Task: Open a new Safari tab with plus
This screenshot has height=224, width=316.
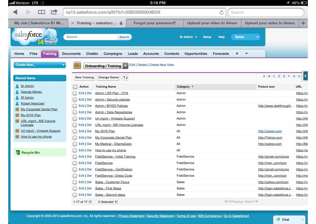Action: [x=303, y=23]
